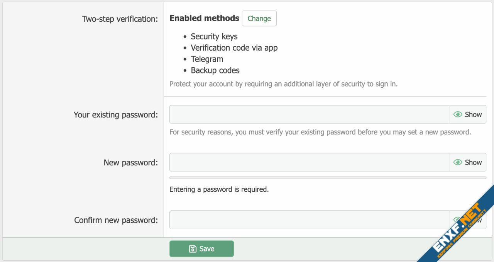
Task: Click the eye icon beside new password
Action: pyautogui.click(x=458, y=162)
